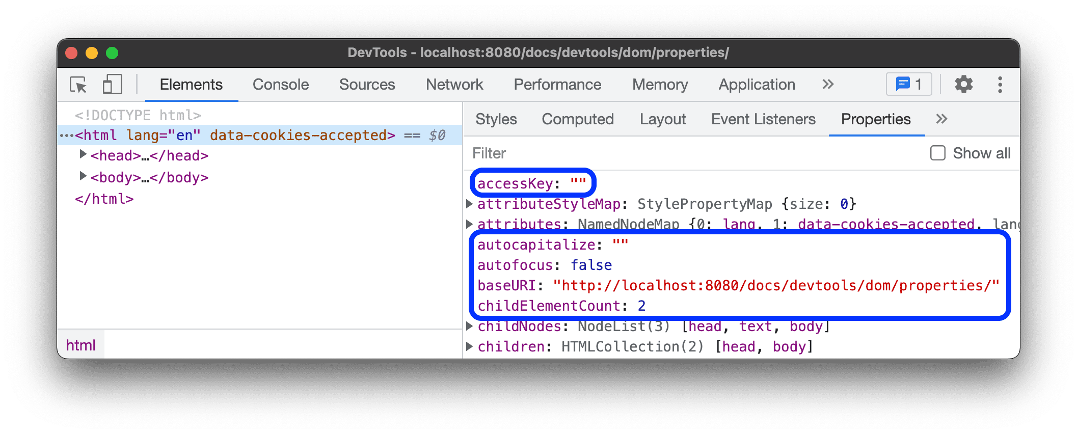The height and width of the screenshot is (434, 1077).
Task: Expand the childNodes property
Action: pos(470,326)
